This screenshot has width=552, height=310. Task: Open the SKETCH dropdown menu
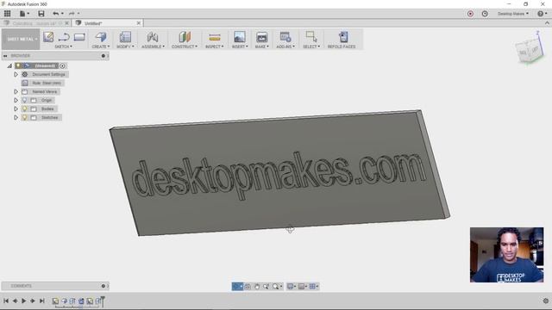[63, 46]
